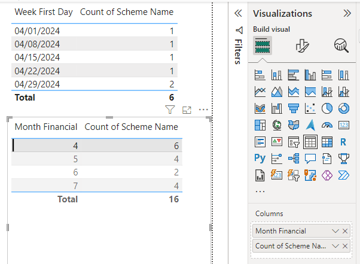Select the donut chart visual
The width and height of the screenshot is (360, 264).
[344, 108]
